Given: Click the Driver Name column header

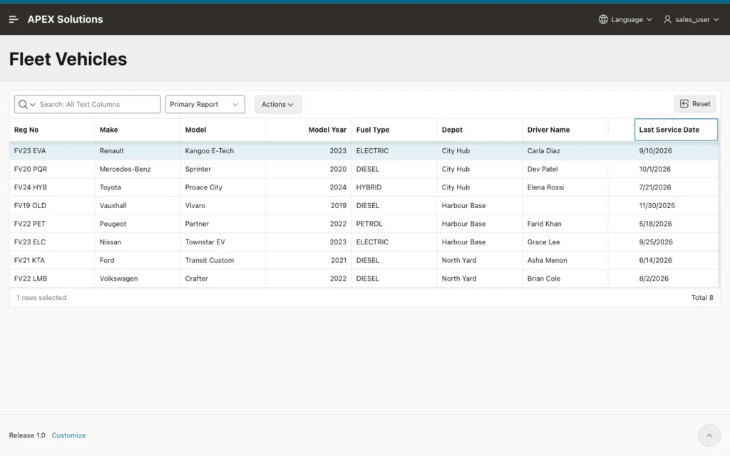Looking at the screenshot, I should [x=565, y=130].
